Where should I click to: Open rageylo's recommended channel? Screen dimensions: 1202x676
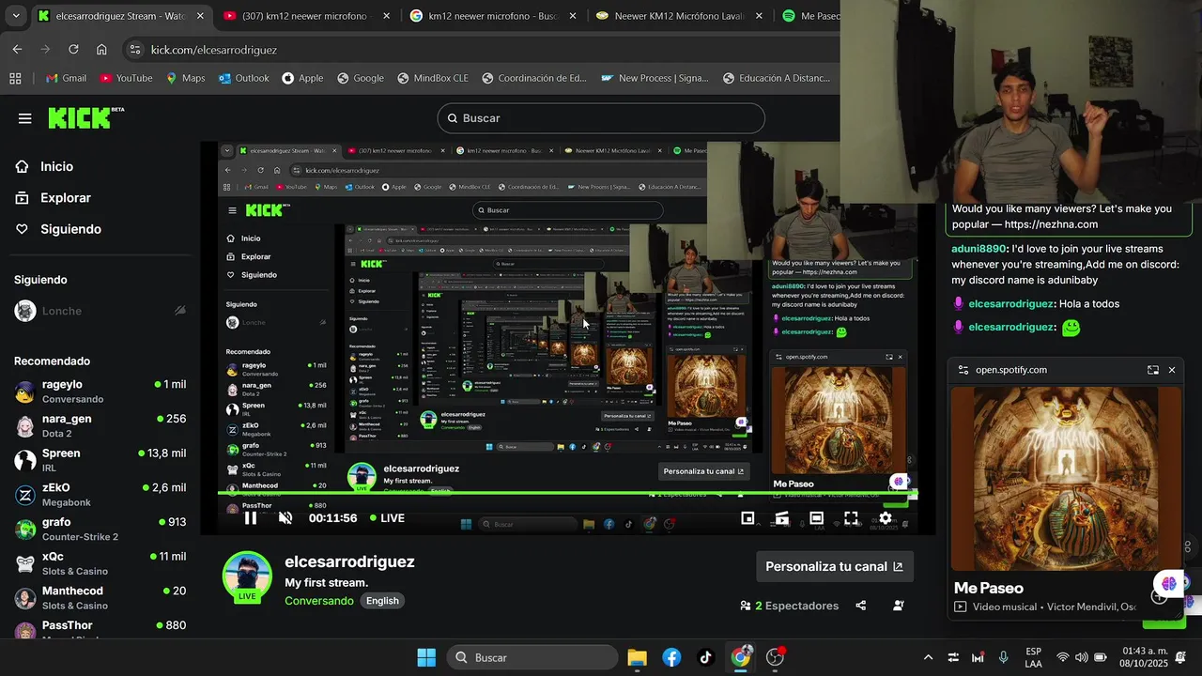click(x=100, y=392)
